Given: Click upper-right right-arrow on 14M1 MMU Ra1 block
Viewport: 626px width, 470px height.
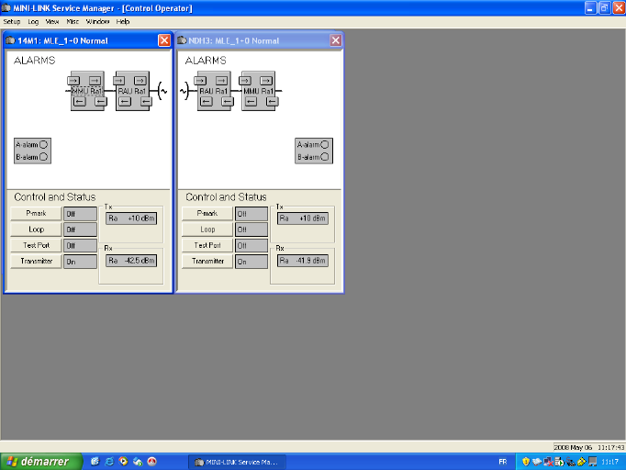Looking at the screenshot, I should coord(95,81).
